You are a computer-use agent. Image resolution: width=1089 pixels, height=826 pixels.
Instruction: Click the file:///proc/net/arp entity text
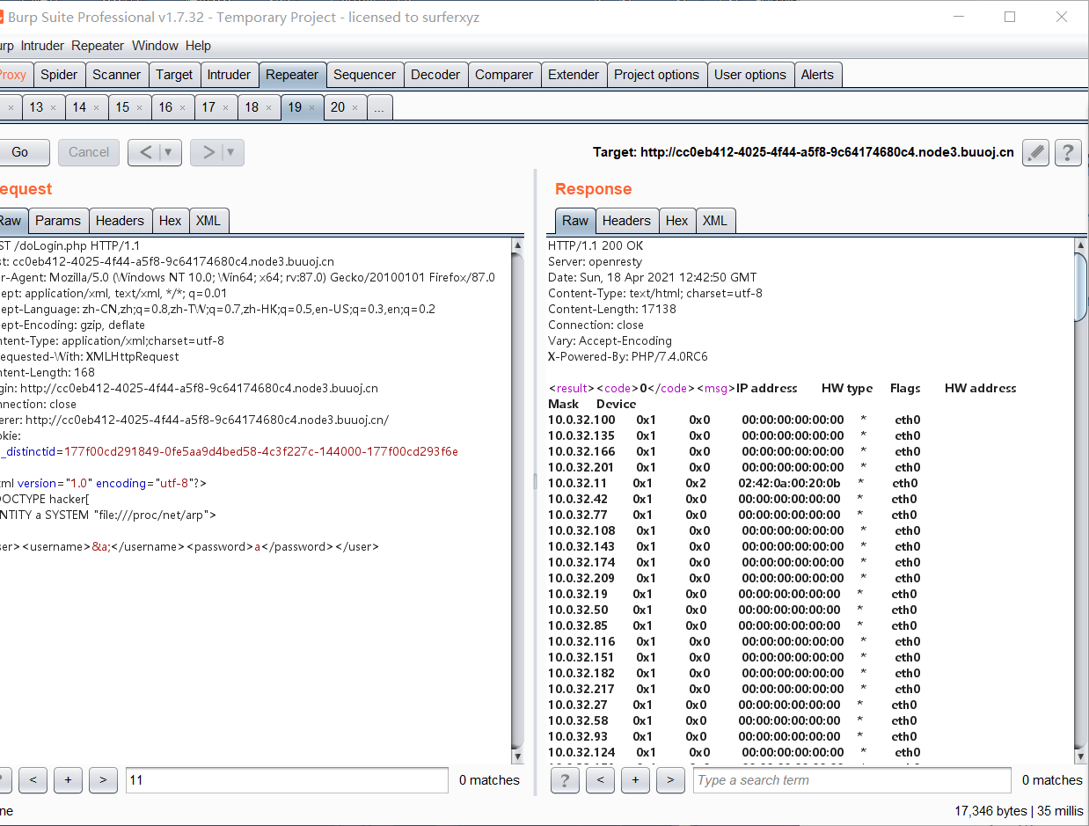click(x=151, y=515)
